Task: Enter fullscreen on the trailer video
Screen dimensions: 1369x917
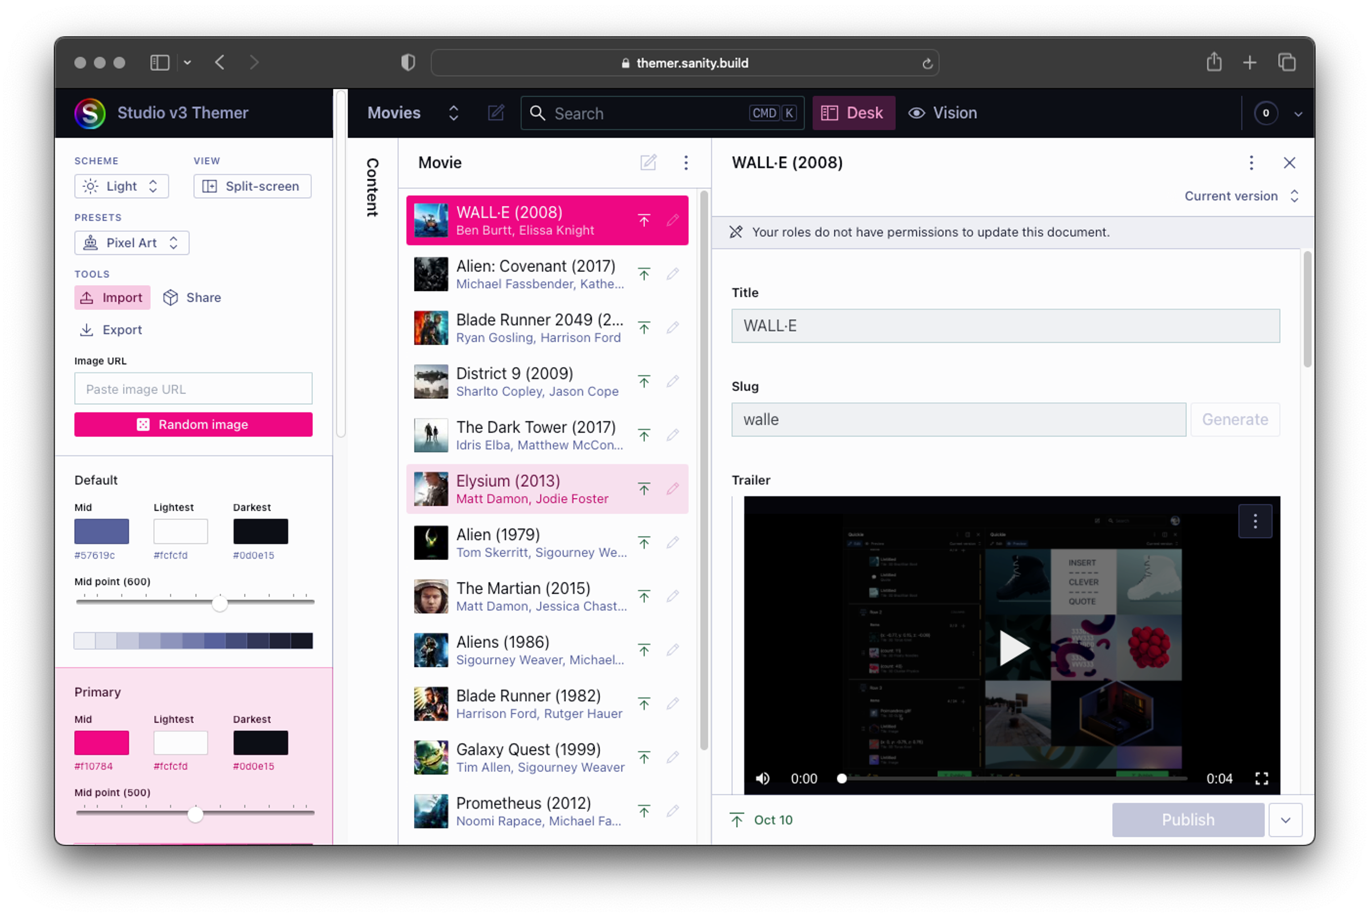Action: tap(1261, 778)
